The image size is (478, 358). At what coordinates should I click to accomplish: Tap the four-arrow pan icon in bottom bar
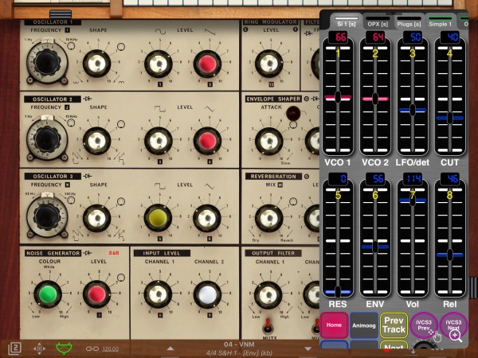(39, 348)
